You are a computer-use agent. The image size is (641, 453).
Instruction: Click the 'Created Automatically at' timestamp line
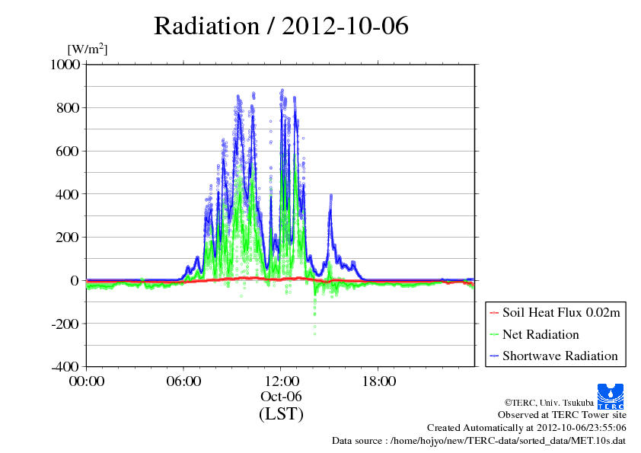[x=527, y=428]
